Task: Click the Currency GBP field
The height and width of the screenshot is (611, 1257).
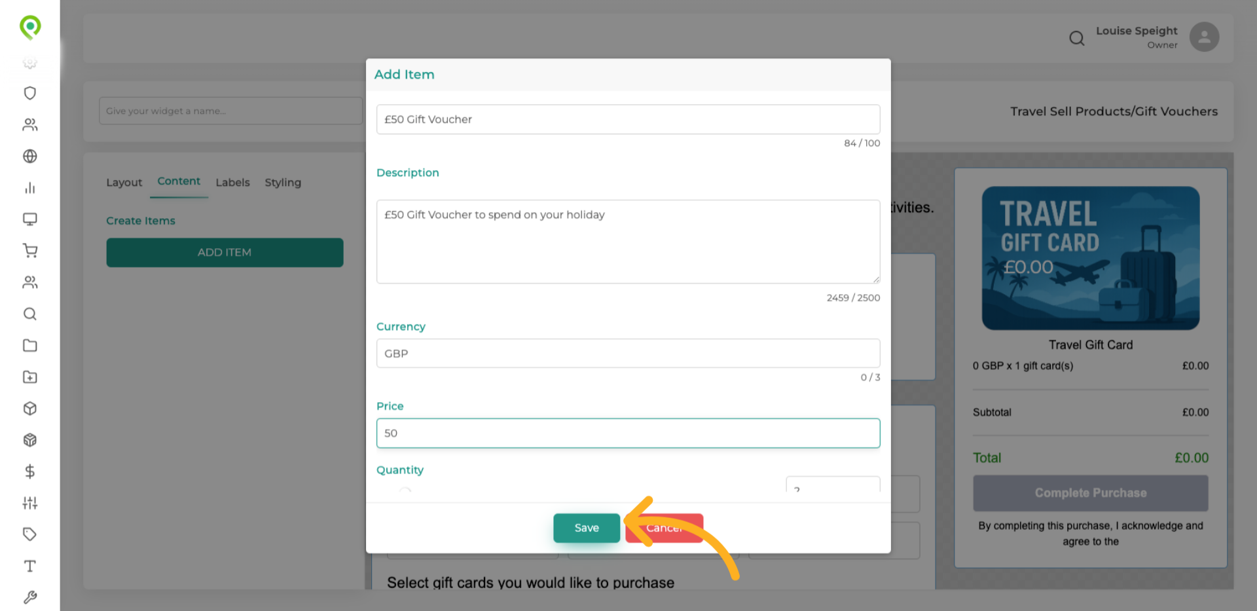Action: coord(628,353)
